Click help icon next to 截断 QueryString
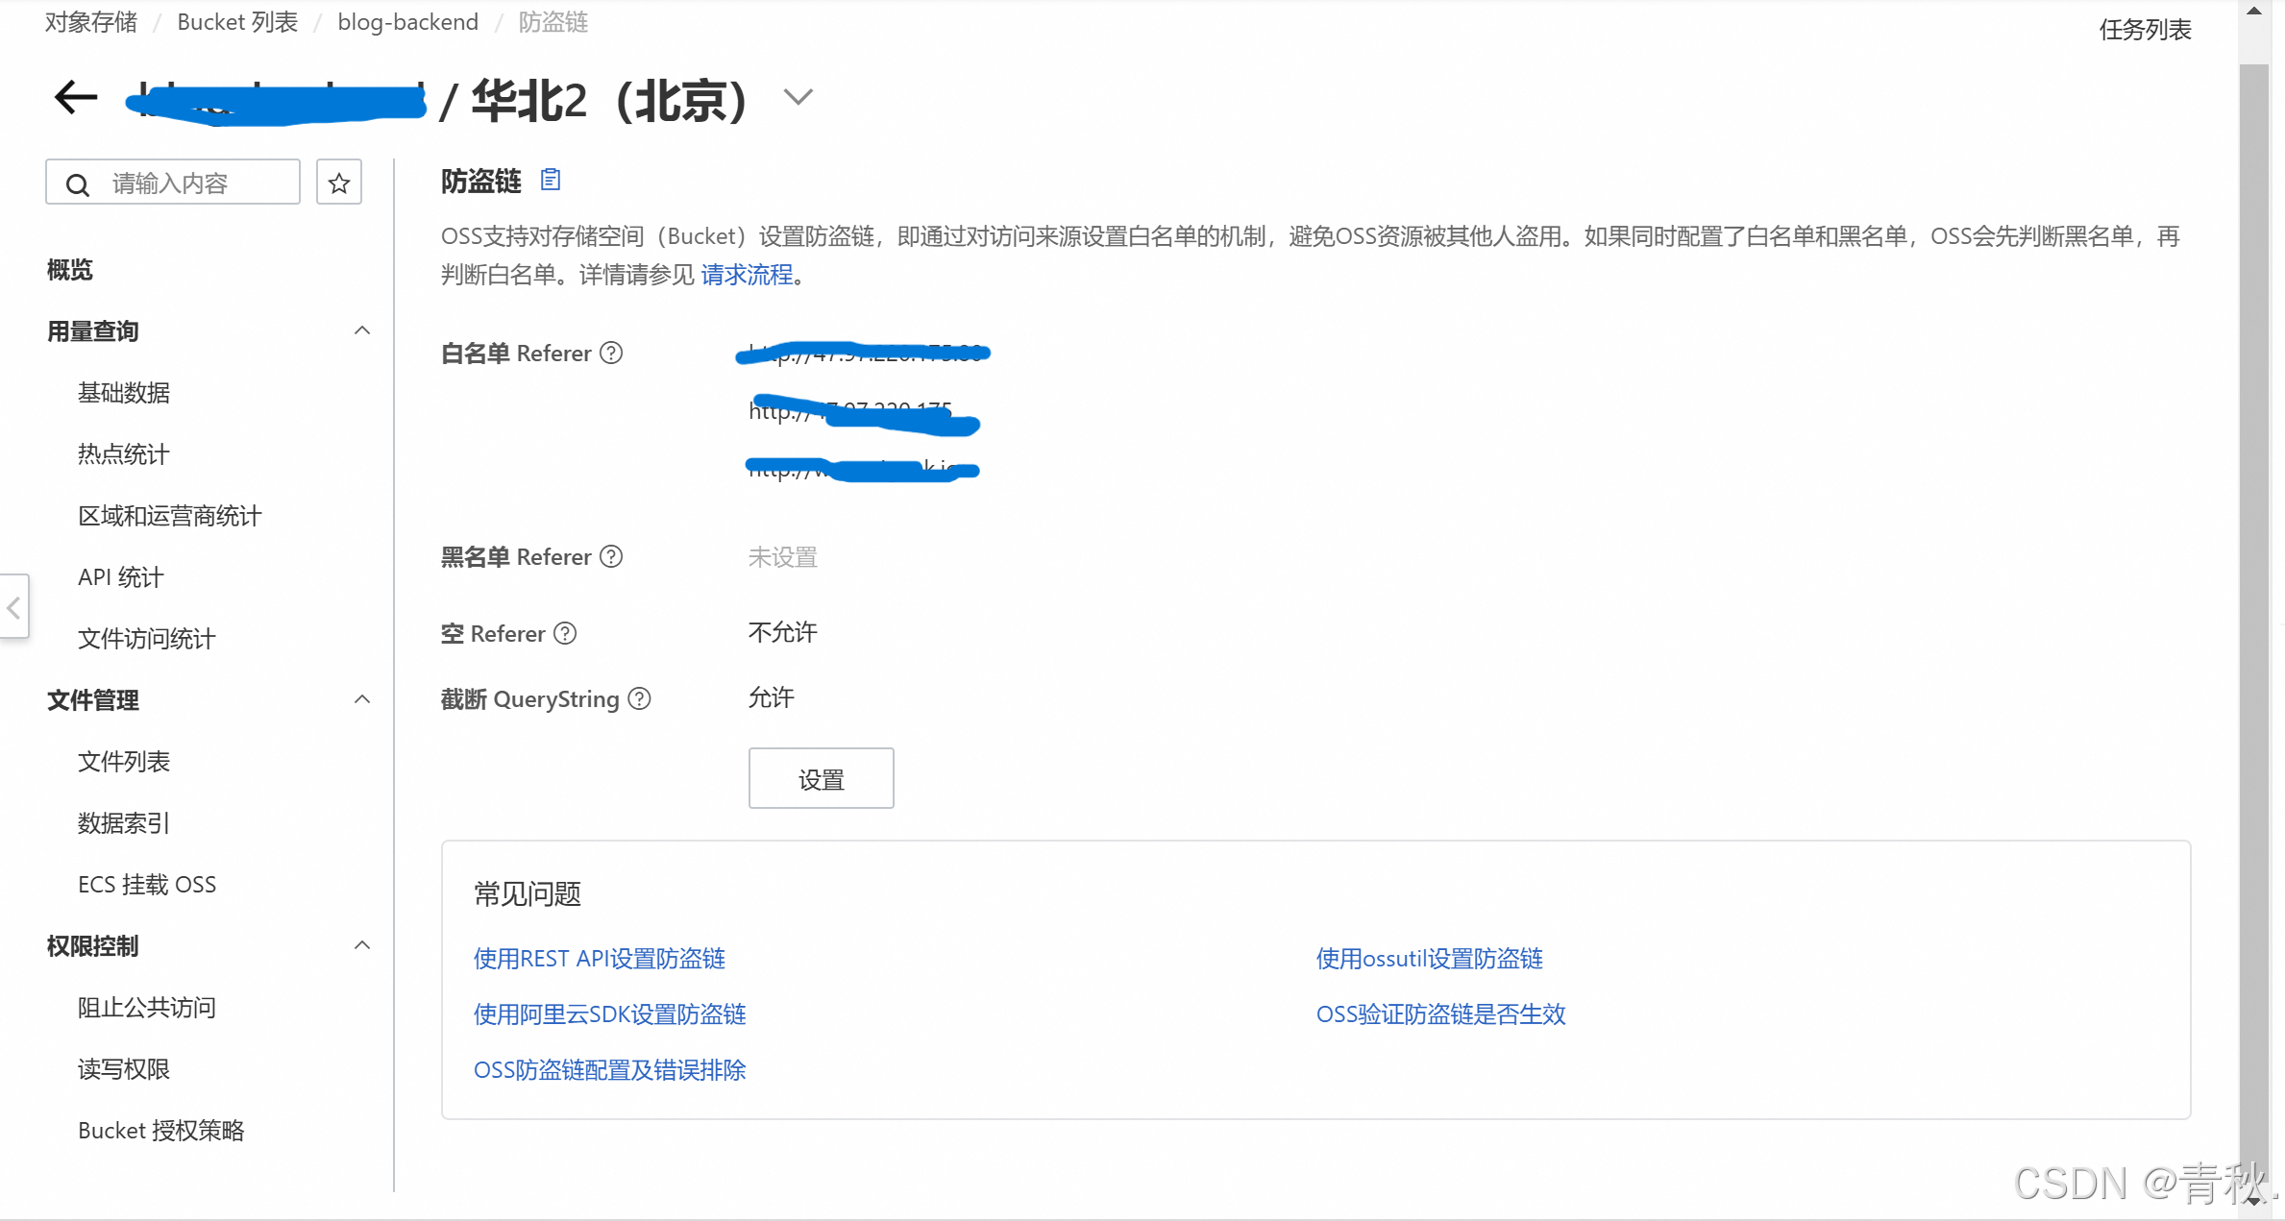2285x1221 pixels. [639, 699]
